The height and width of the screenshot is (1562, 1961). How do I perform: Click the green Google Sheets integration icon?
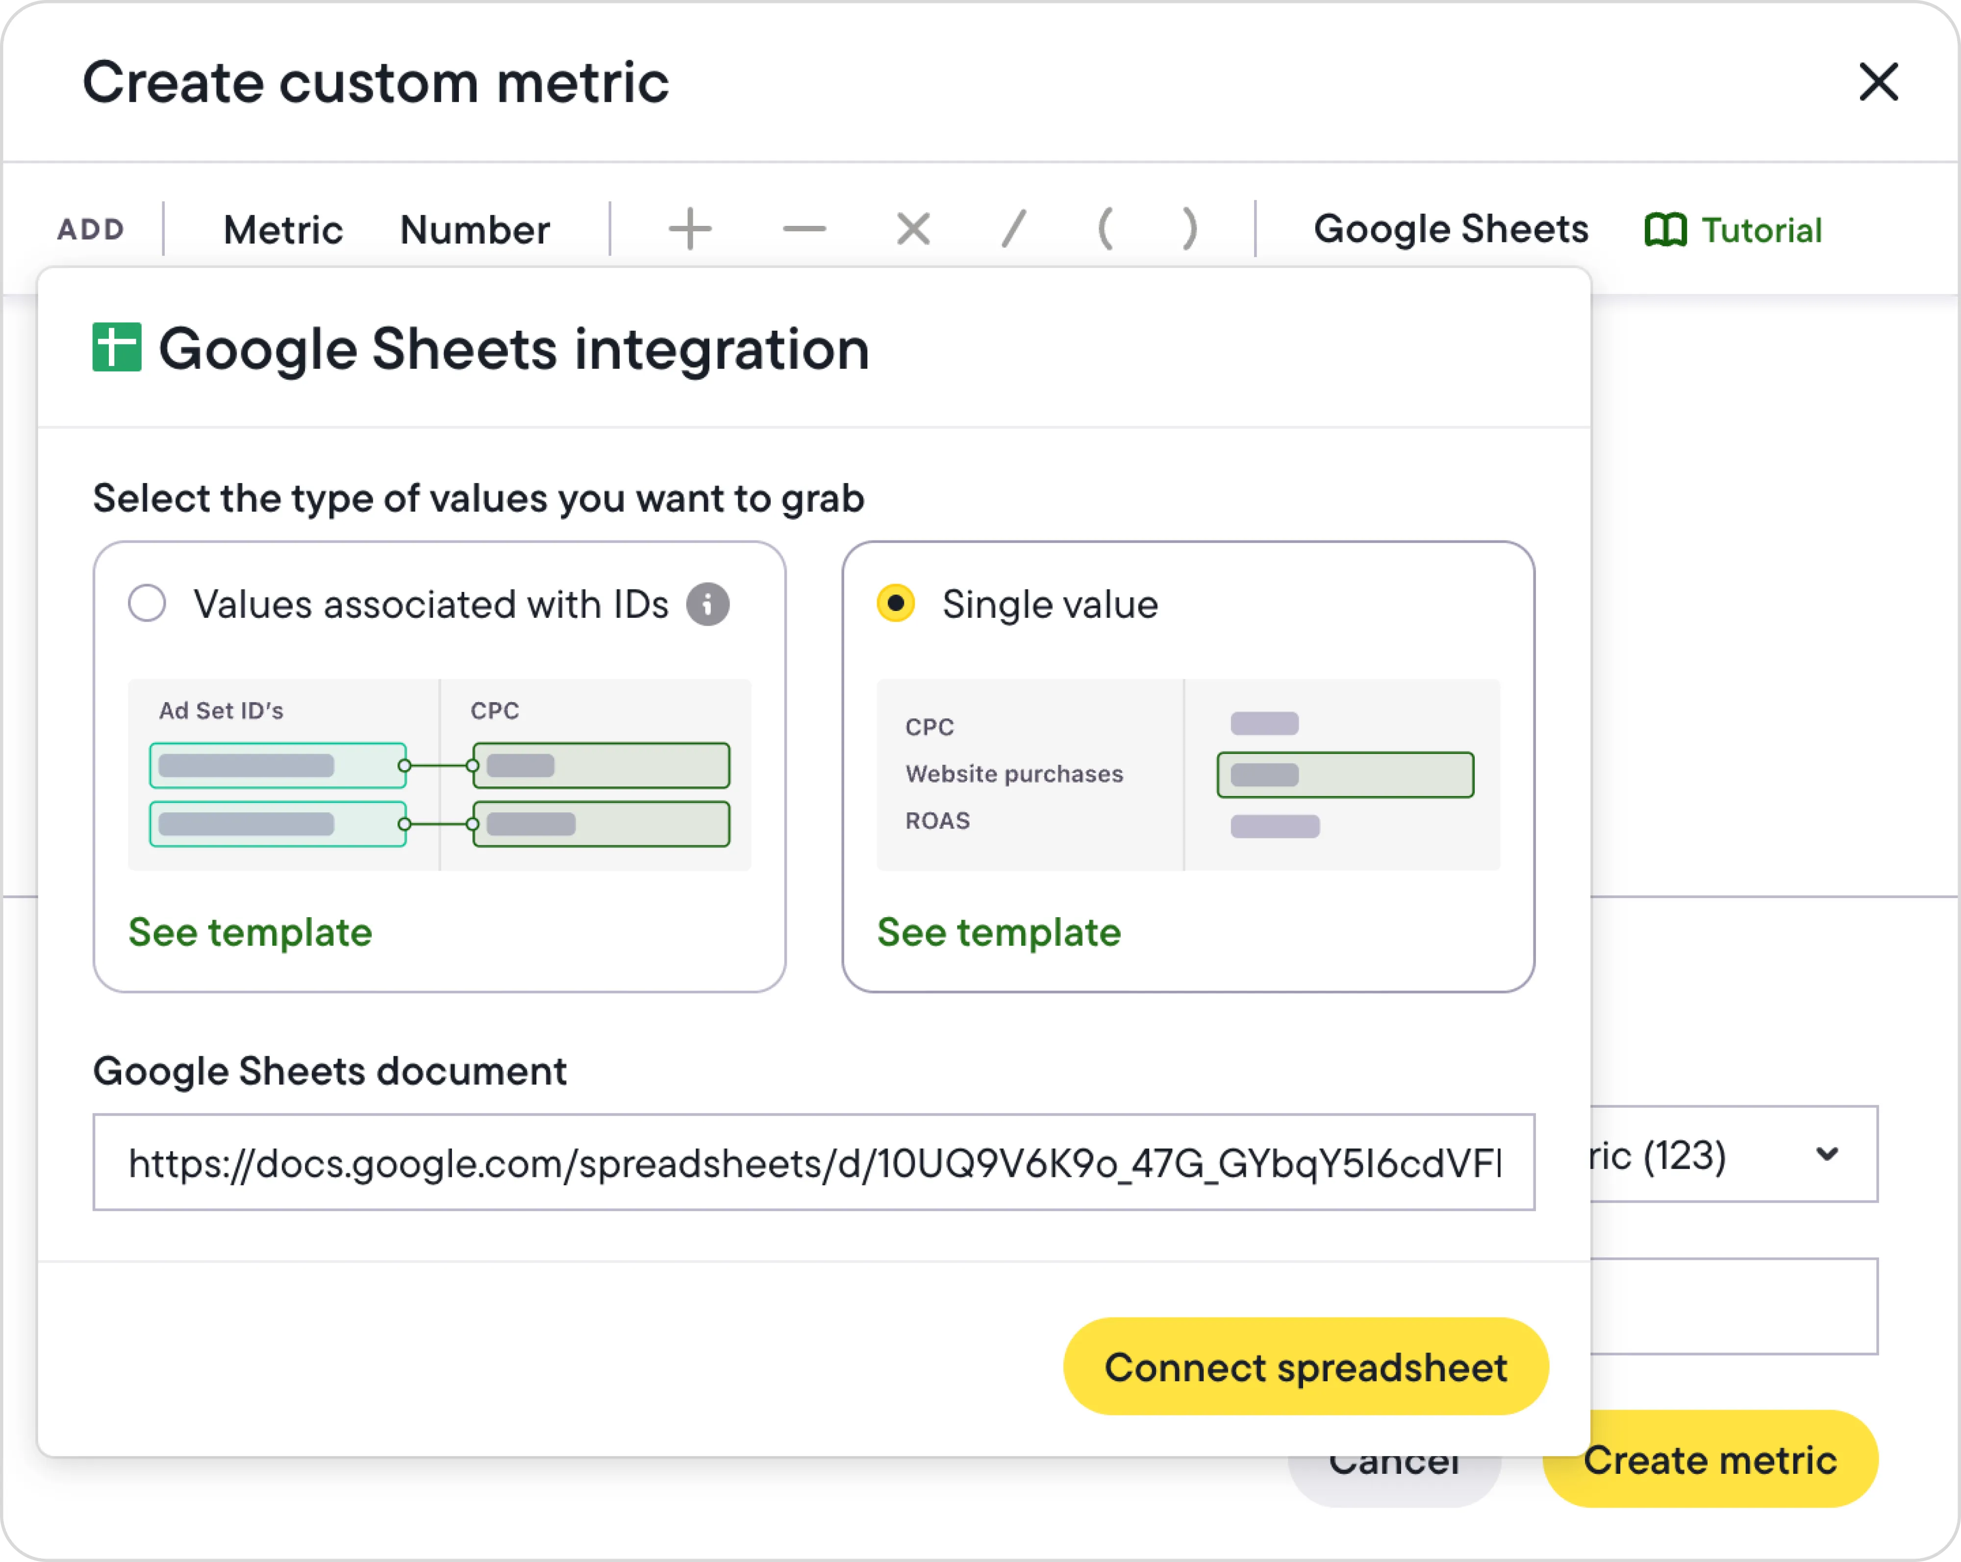click(117, 347)
